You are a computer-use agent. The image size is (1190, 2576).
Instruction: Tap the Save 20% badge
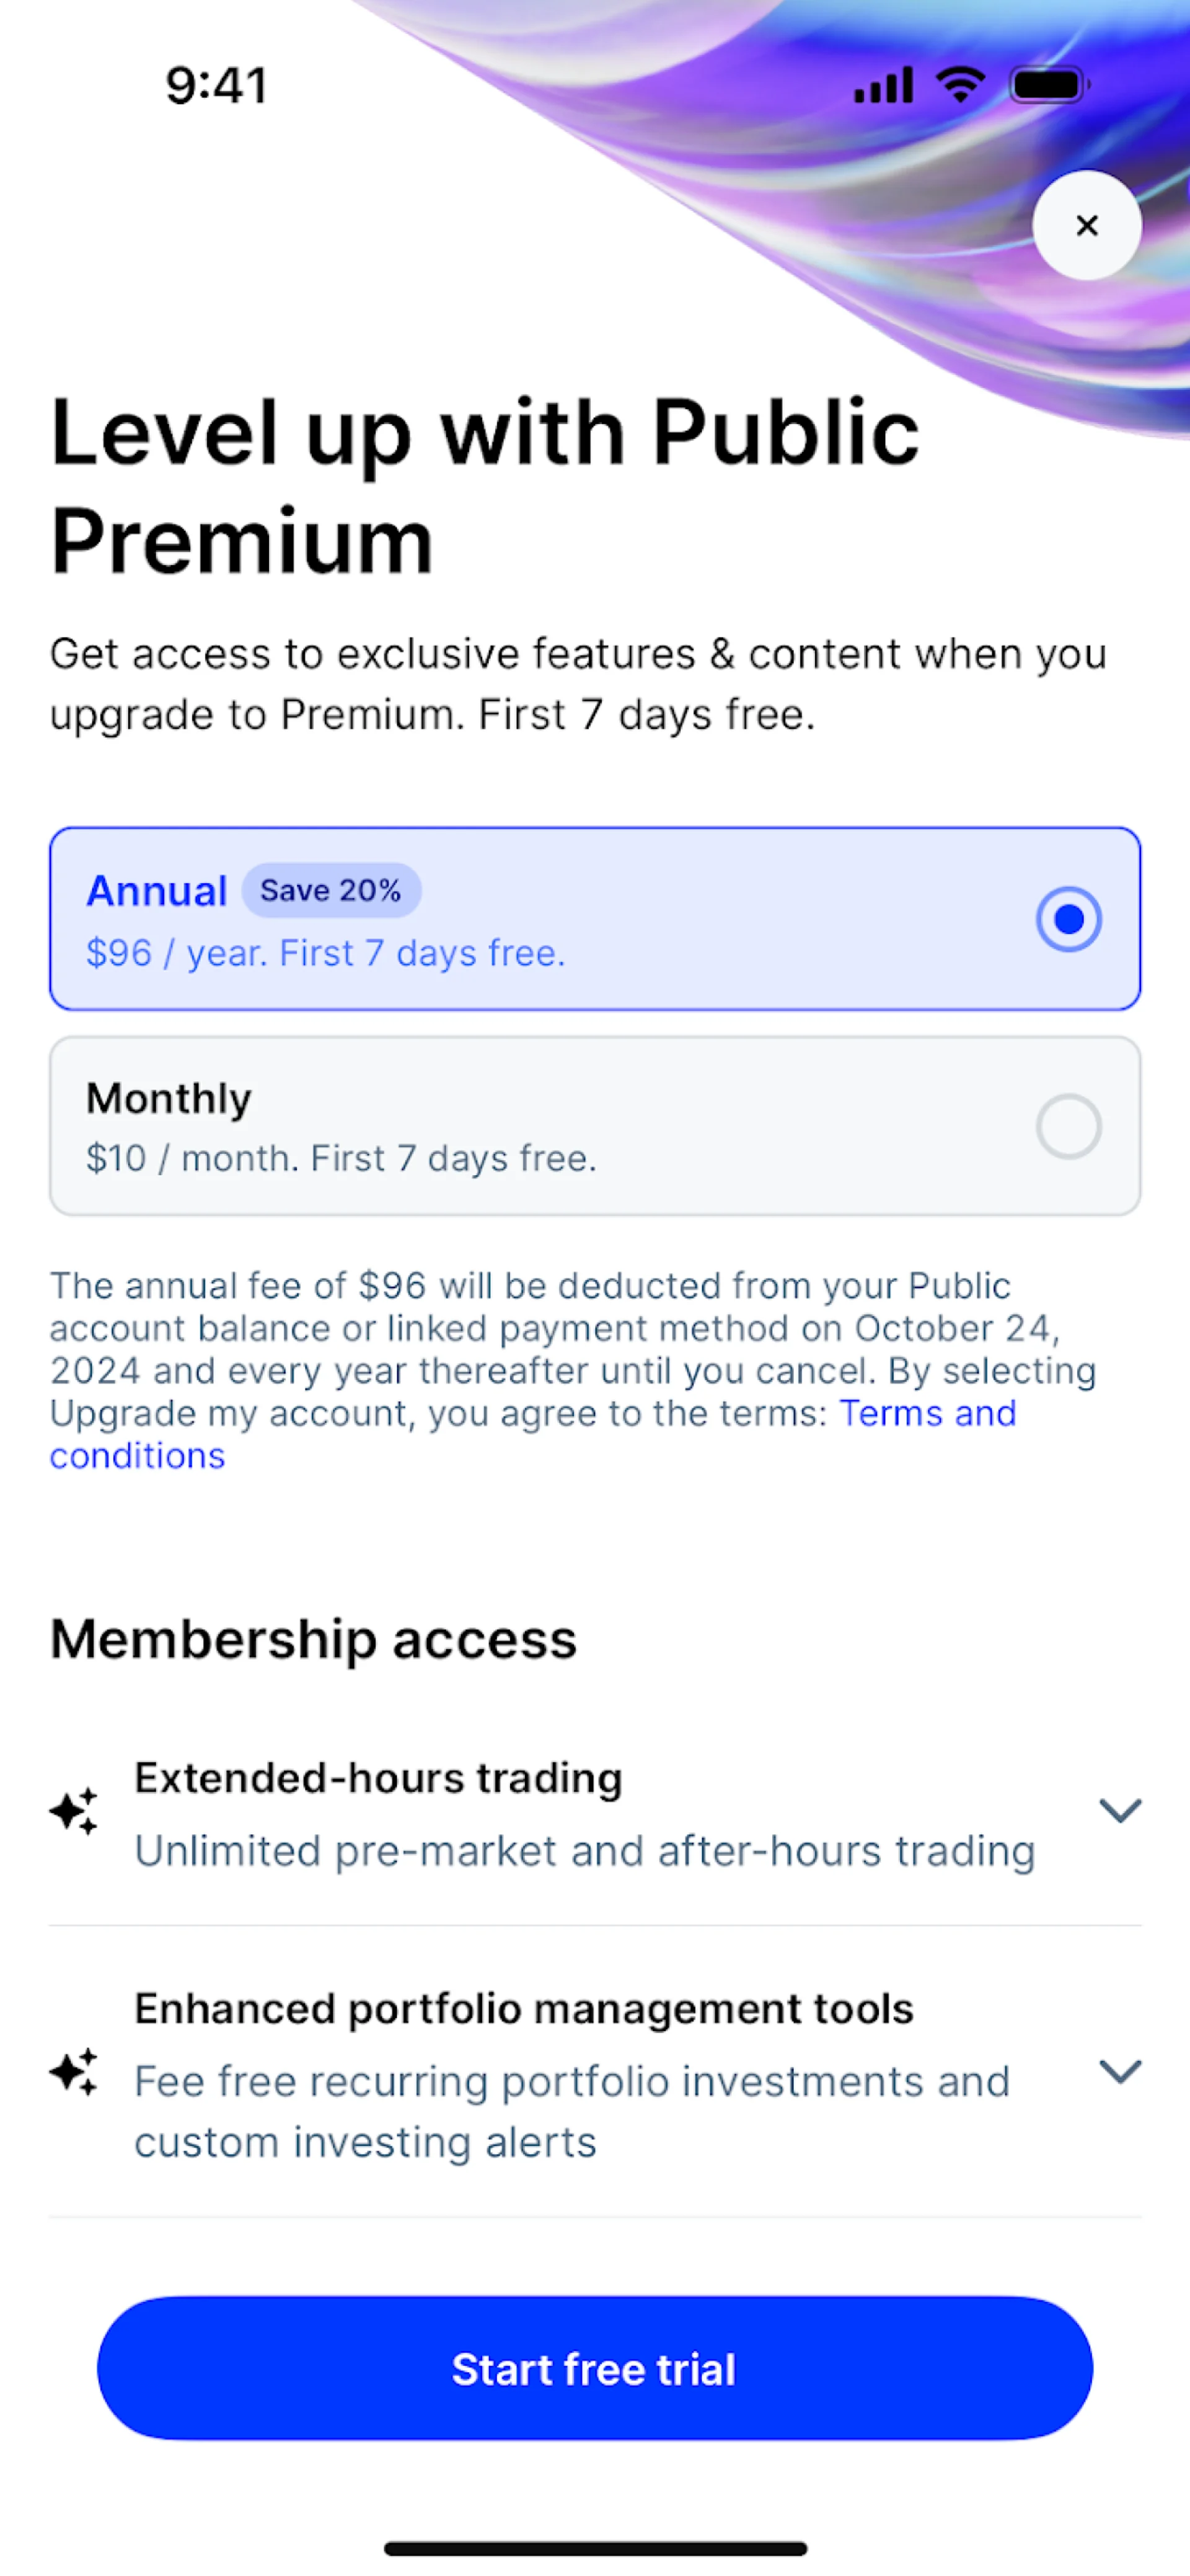(331, 890)
